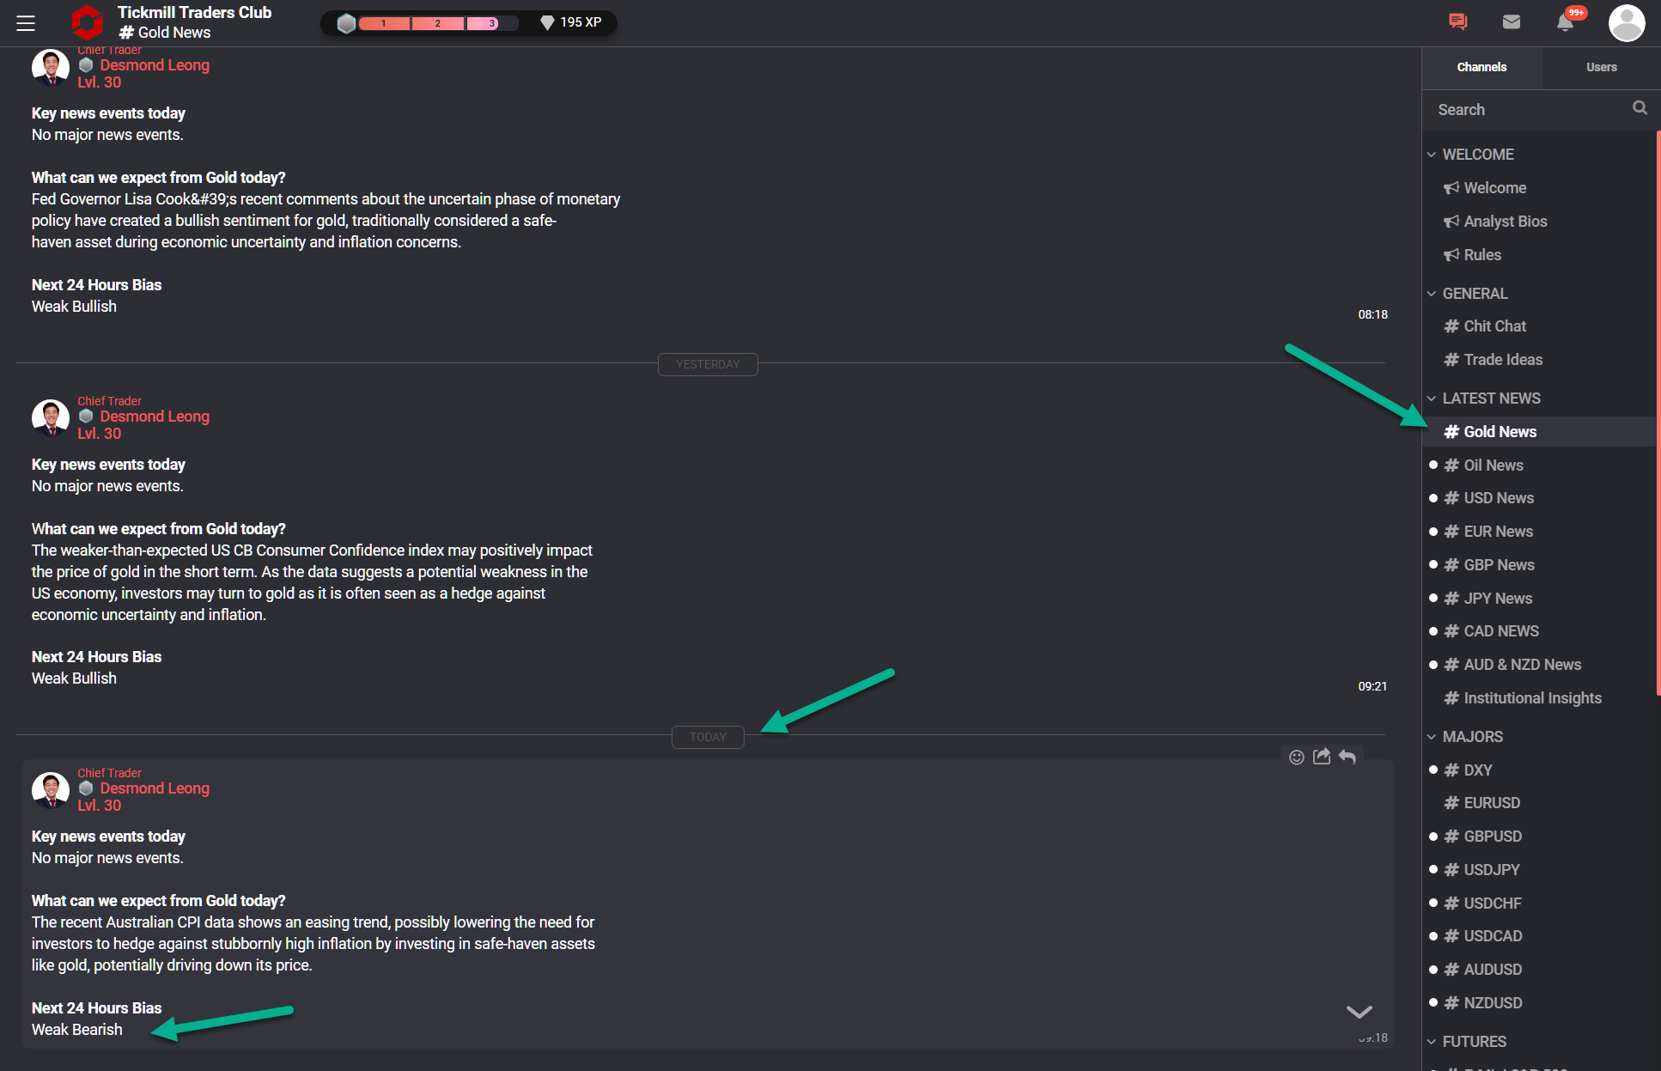The height and width of the screenshot is (1071, 1661).
Task: Click the sidebar vertical scrollbar
Action: (x=1658, y=412)
